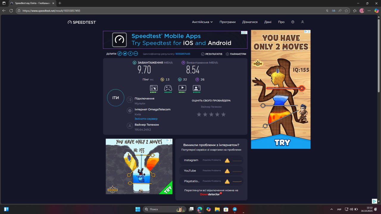Screen dimensions: 381x214
Task: Click the user icon beside Вайнер Телеком
Action: click(130, 126)
